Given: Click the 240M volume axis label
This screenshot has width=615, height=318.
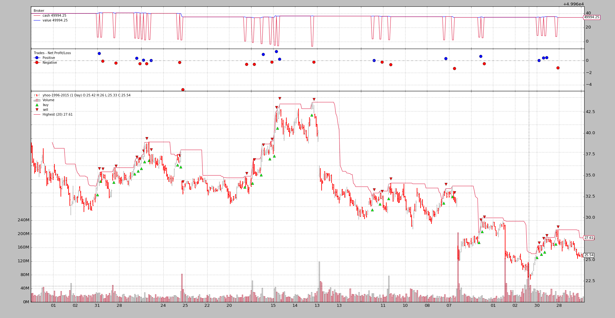Looking at the screenshot, I should click(x=23, y=220).
